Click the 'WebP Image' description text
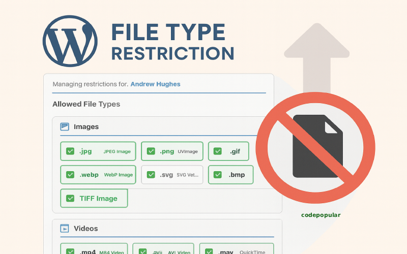The height and width of the screenshot is (254, 407). point(119,175)
